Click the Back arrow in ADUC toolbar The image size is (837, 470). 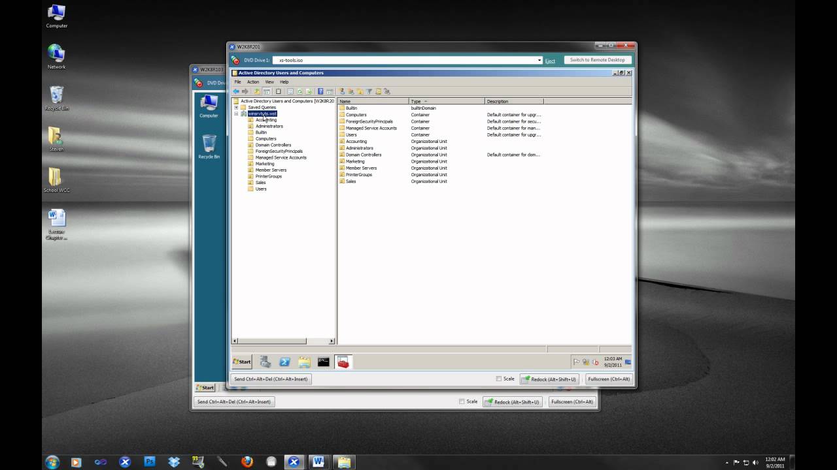[236, 91]
